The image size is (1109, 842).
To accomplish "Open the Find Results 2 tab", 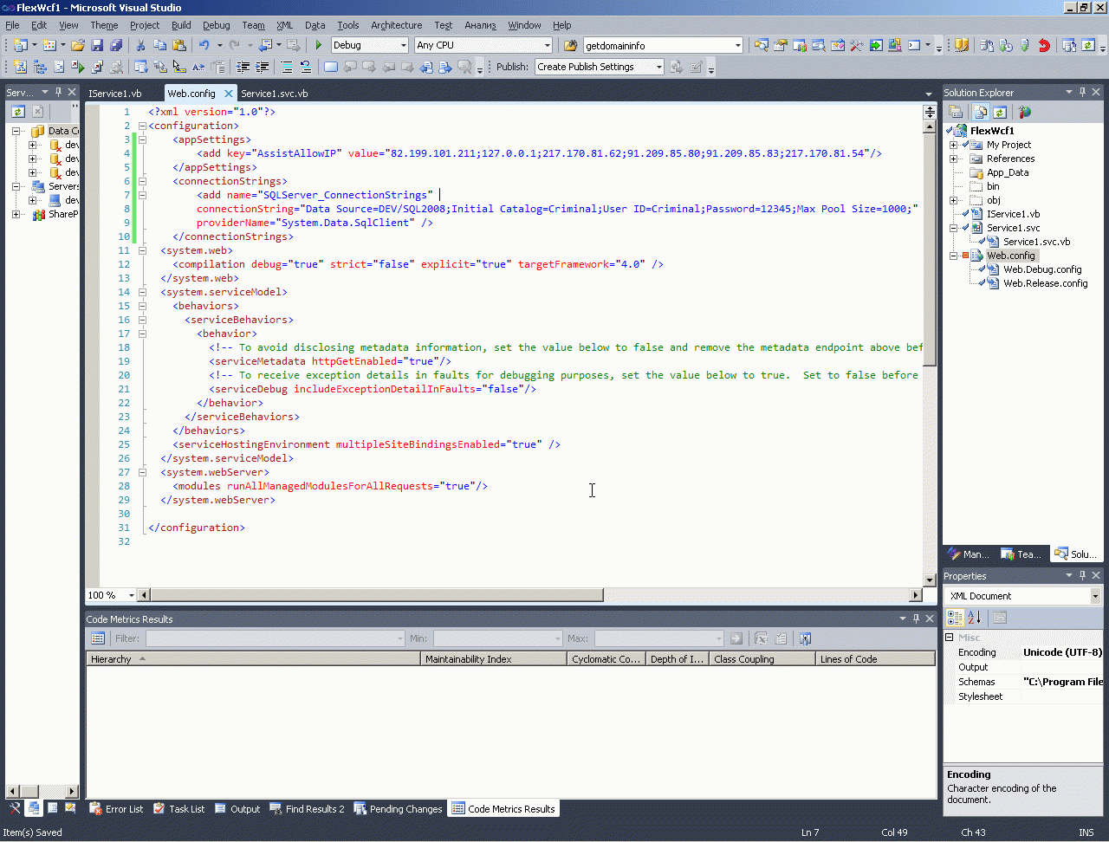I will point(308,809).
